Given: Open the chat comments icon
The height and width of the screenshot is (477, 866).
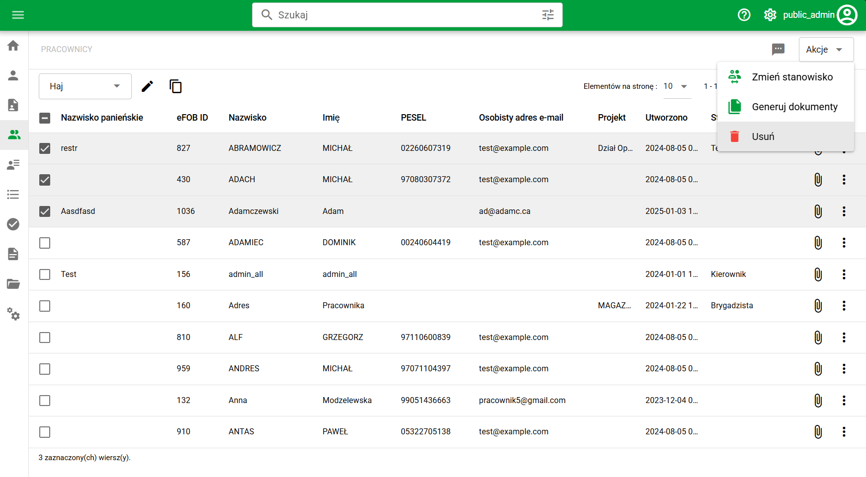Looking at the screenshot, I should pos(778,49).
